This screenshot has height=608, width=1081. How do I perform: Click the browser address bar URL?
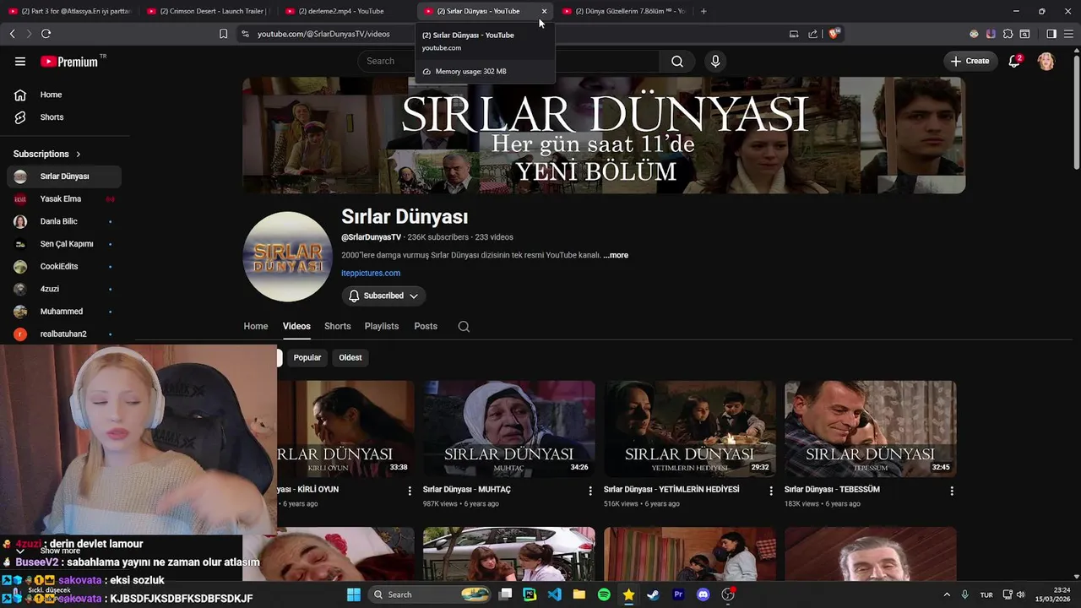tap(323, 34)
